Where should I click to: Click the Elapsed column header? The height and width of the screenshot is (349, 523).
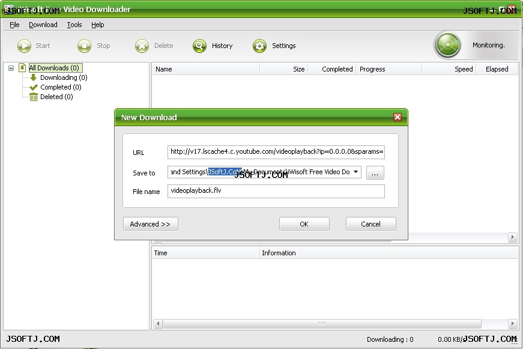pos(497,69)
